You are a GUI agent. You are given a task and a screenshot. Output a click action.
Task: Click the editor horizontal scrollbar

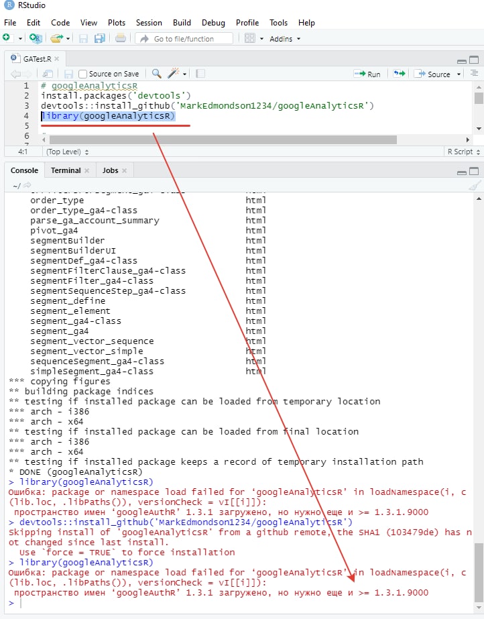coord(223,139)
